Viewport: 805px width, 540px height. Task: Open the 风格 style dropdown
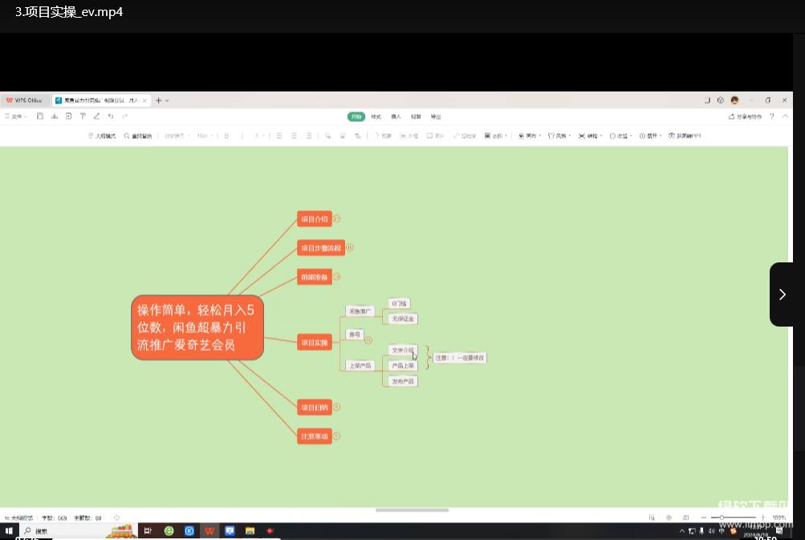(559, 136)
